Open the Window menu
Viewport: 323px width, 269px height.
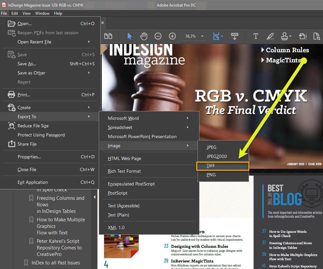click(42, 13)
